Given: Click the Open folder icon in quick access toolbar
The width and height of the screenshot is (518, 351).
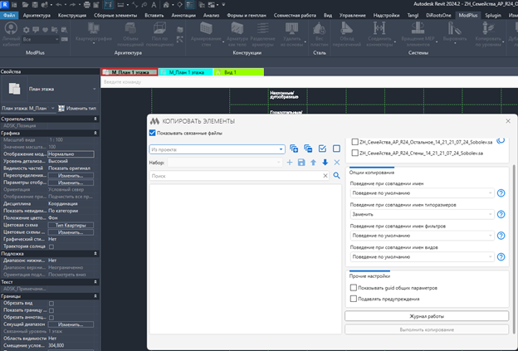Looking at the screenshot, I should click(25, 5).
